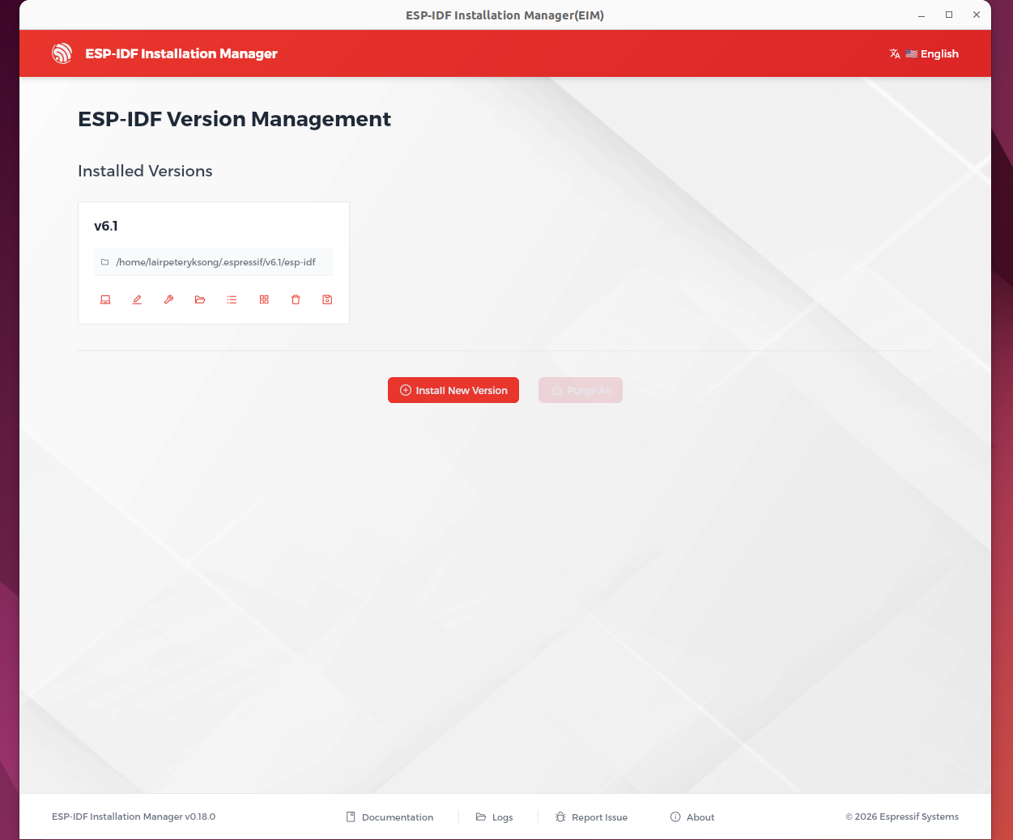Click Install New Version button

coord(453,390)
